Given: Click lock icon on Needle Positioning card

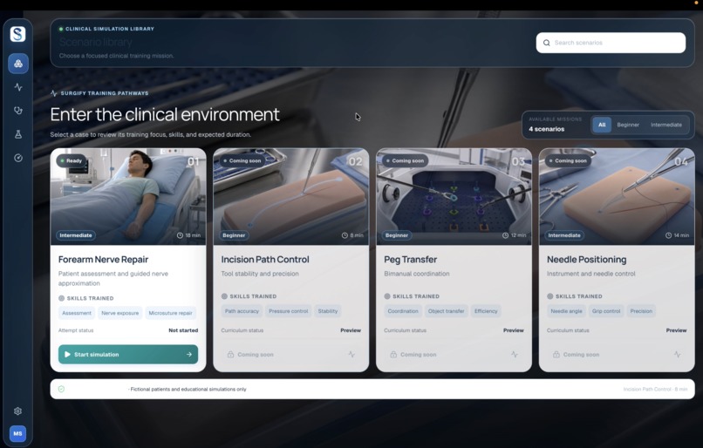Looking at the screenshot, I should [556, 355].
